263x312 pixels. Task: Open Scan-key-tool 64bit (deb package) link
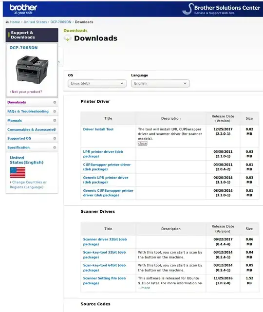point(104,268)
